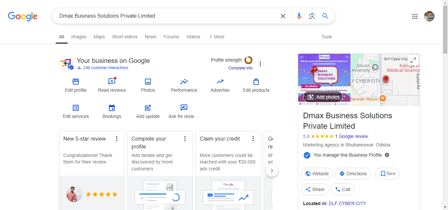Open Google Lens image search
The width and height of the screenshot is (448, 210).
(x=312, y=16)
